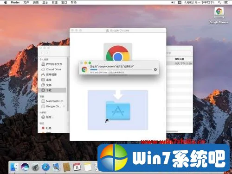Open Finder from the Dock
Screen dimensions: 232x174
14,167
